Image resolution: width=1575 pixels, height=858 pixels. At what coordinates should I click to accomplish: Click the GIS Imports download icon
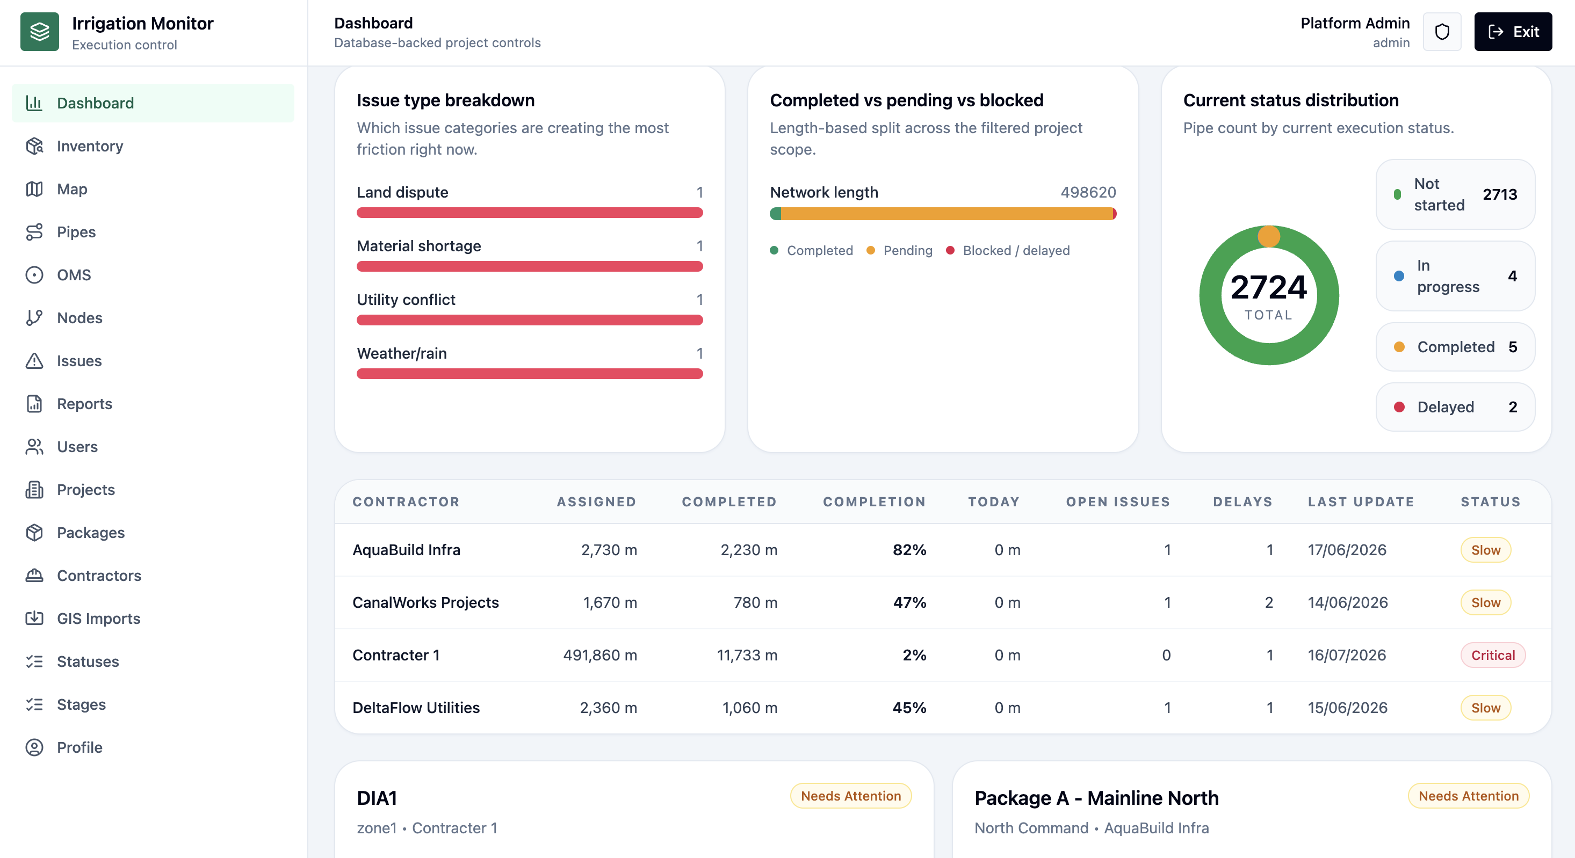34,618
